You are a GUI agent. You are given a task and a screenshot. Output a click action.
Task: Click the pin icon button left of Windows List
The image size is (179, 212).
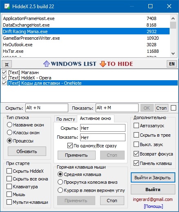coord(7,64)
